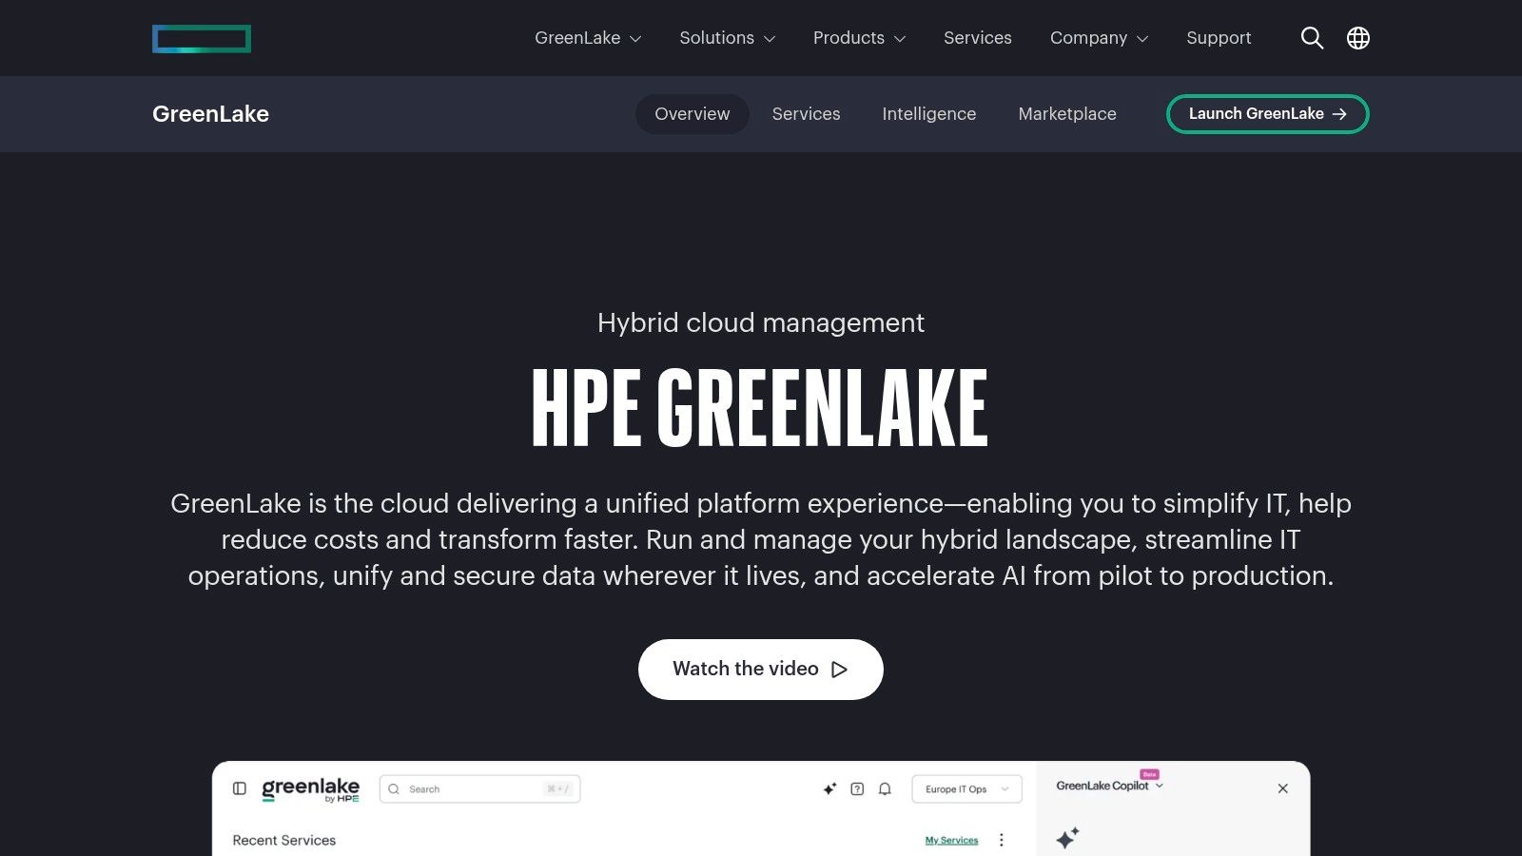Click the Beta badge on GreenLake Copilot
Screen dimensions: 1522x856
(x=1149, y=774)
